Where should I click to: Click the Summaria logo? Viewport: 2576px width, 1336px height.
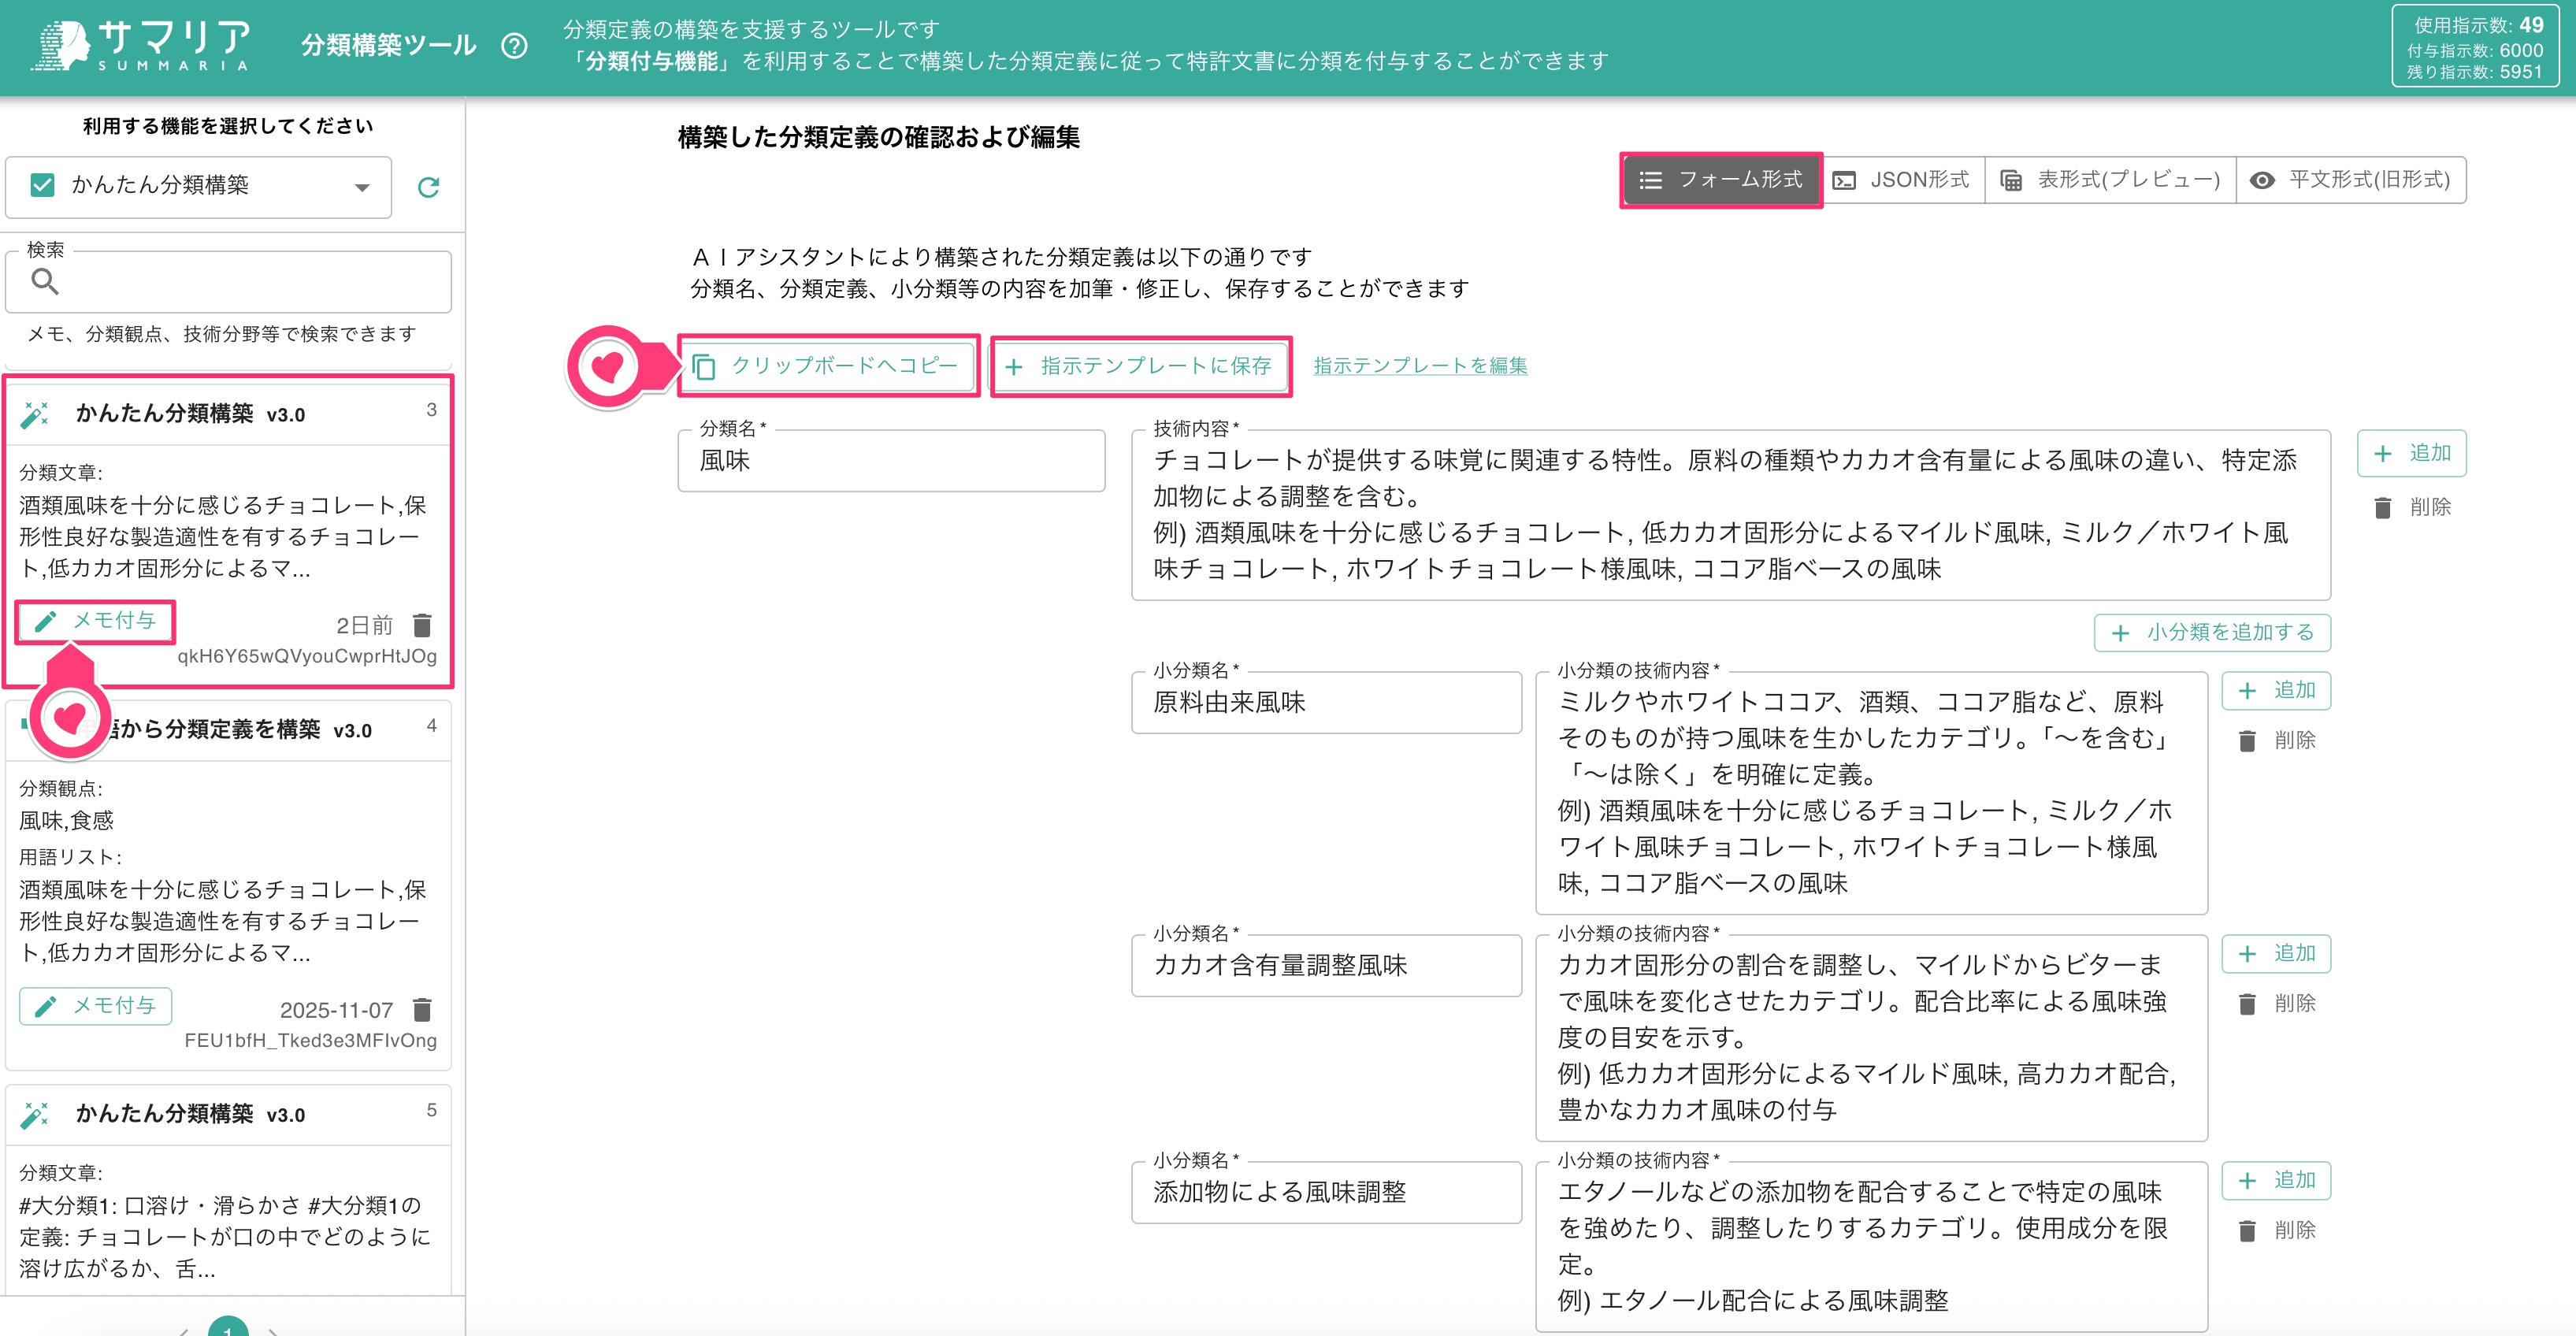point(141,46)
